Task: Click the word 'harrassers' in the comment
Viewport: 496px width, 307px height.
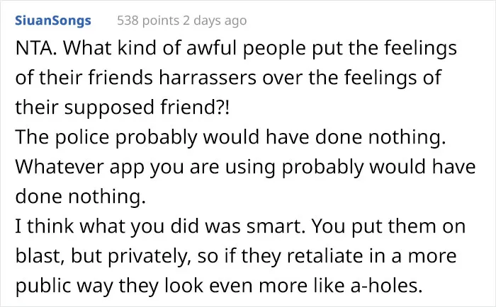Action: (208, 78)
